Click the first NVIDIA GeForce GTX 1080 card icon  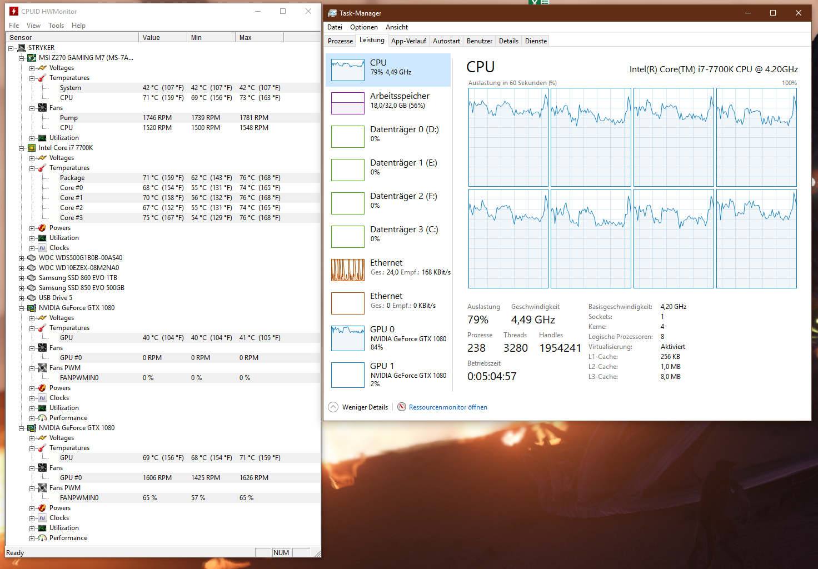(32, 308)
